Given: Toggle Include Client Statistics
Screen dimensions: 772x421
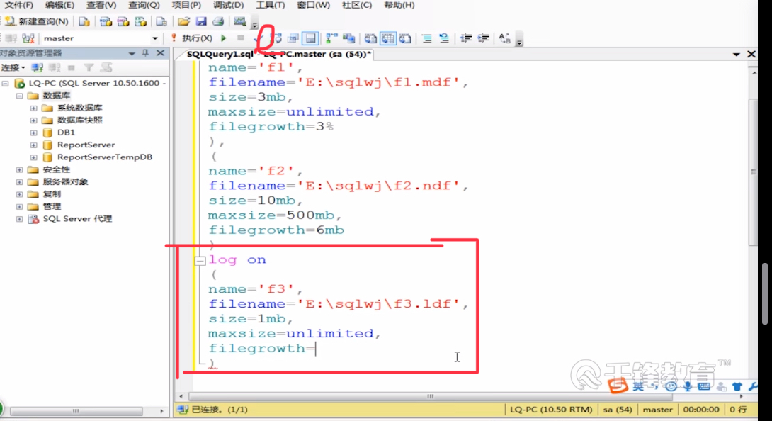Looking at the screenshot, I should 349,38.
